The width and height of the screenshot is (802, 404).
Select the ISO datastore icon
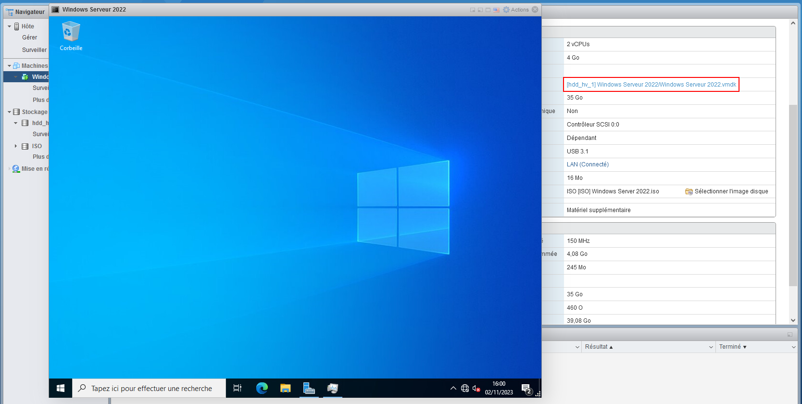click(25, 146)
